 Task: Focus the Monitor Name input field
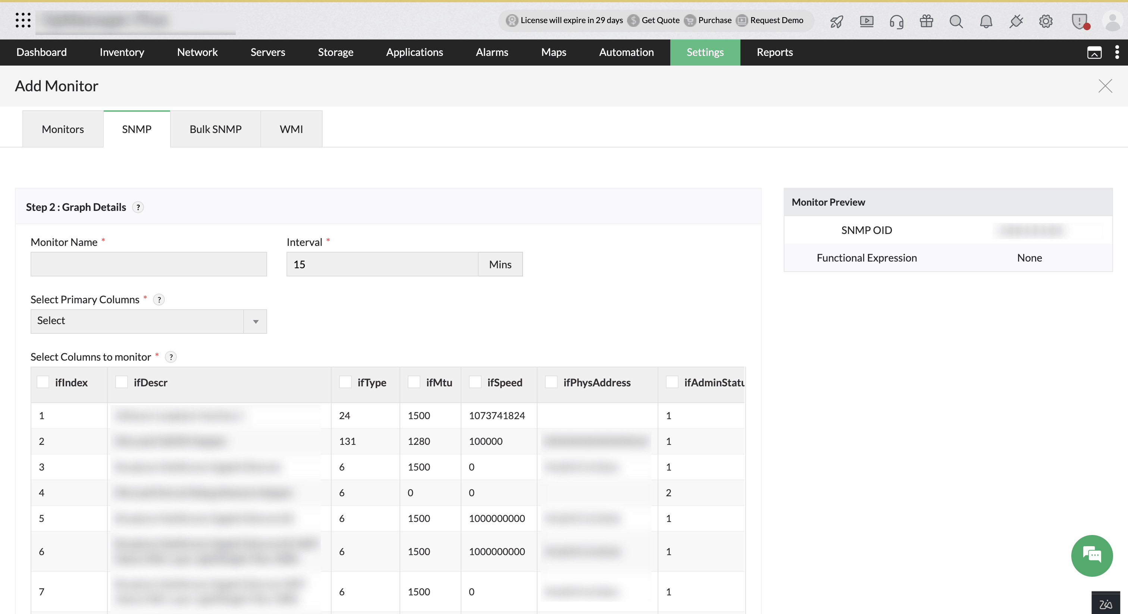148,264
